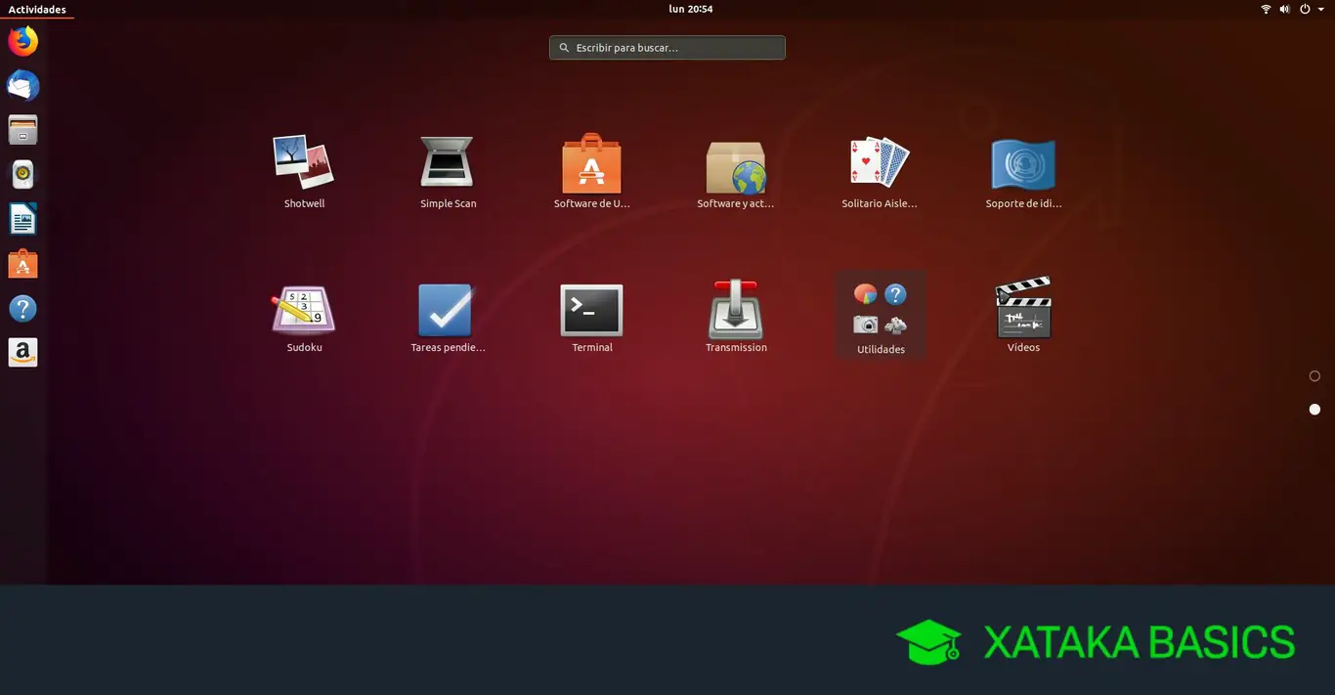Viewport: 1335px width, 695px height.
Task: Expand the Utilidades app folder
Action: tap(881, 315)
